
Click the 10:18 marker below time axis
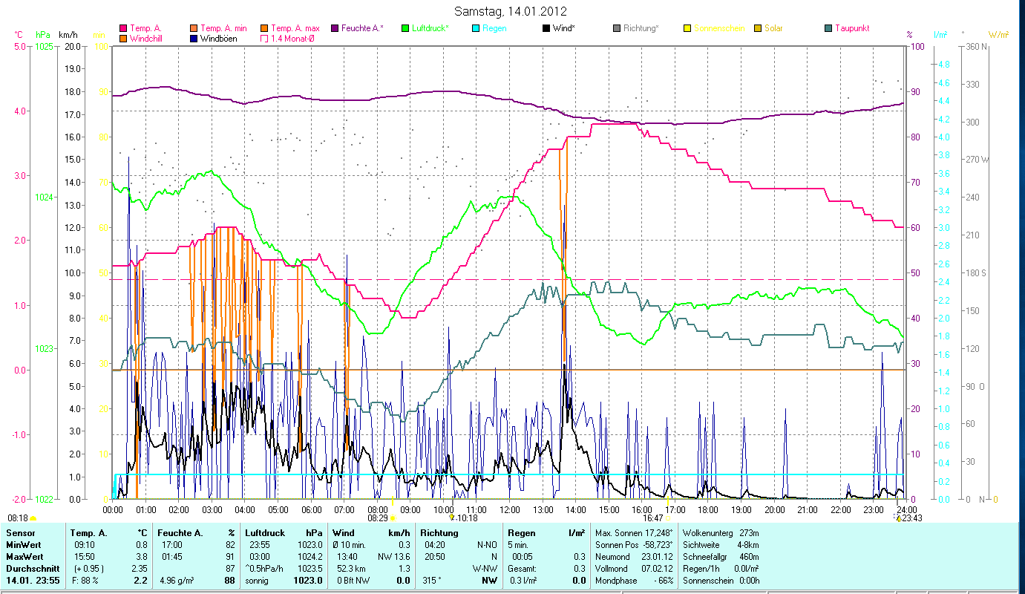(x=466, y=518)
